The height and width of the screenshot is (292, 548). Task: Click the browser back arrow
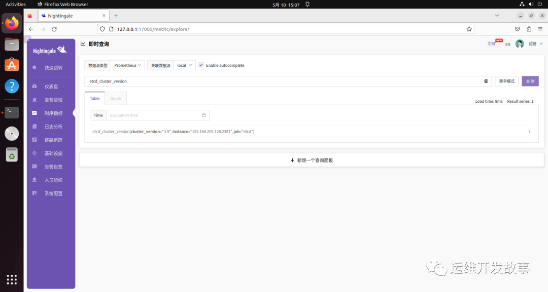(31, 29)
